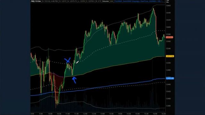The width and height of the screenshot is (205, 115).
Task: Click the Volume label in chart header
Action: click(105, 1)
